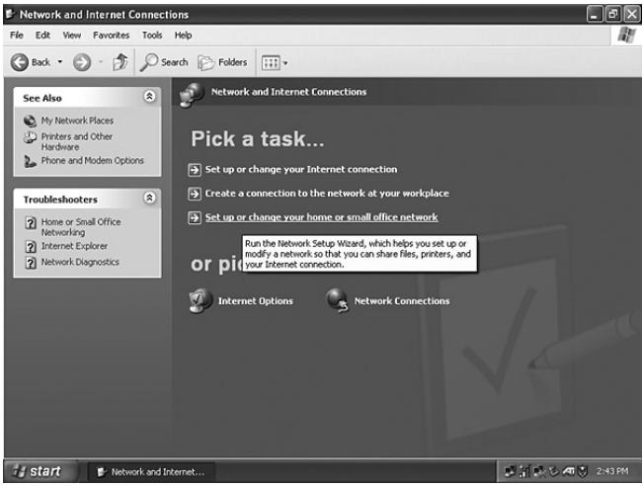Open the Views dropdown arrow
643x486 pixels.
coord(285,63)
